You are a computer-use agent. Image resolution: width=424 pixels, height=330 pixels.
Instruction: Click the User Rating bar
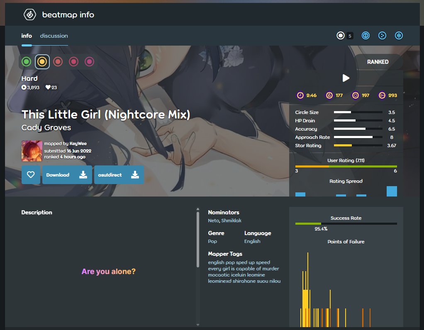tap(346, 166)
